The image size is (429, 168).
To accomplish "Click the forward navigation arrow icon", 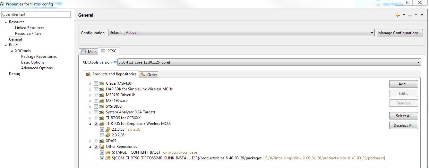I will click(x=410, y=15).
